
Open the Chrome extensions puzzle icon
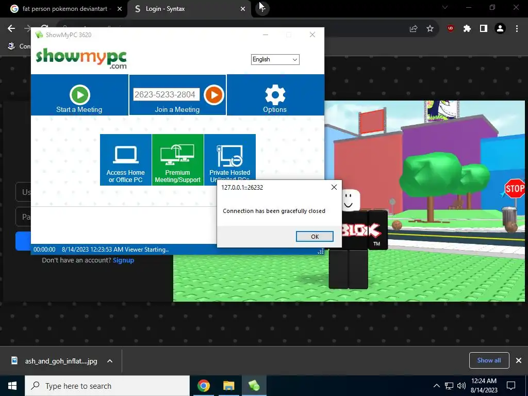467,29
